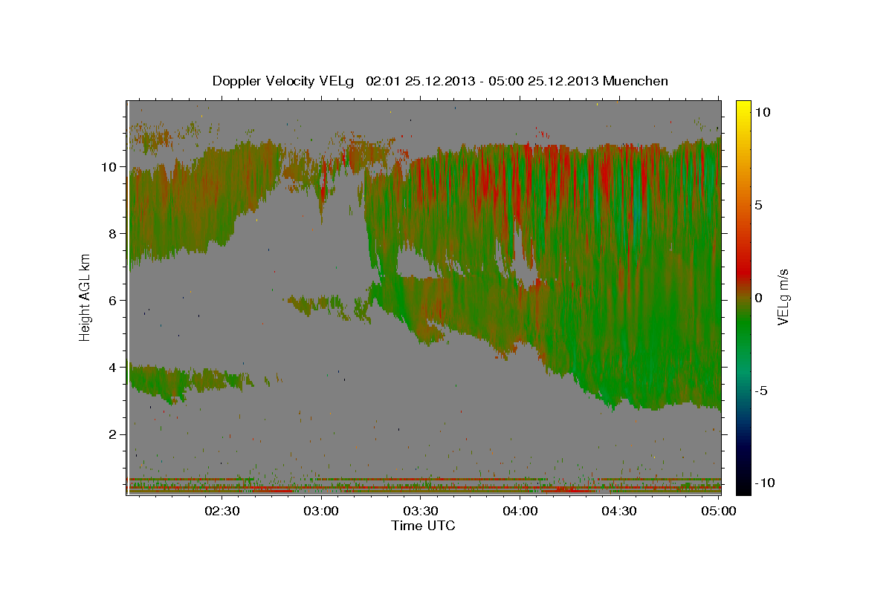The width and height of the screenshot is (892, 594).
Task: Click the colorbar label '10' at top
Action: 762,112
